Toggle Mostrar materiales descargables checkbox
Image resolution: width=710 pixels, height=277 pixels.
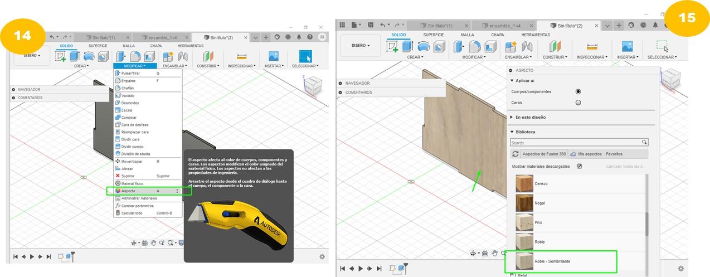[x=580, y=166]
